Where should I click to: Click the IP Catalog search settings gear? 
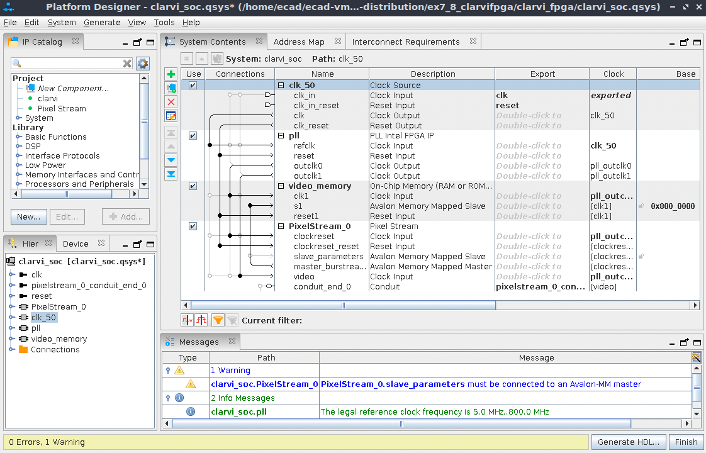[x=143, y=64]
